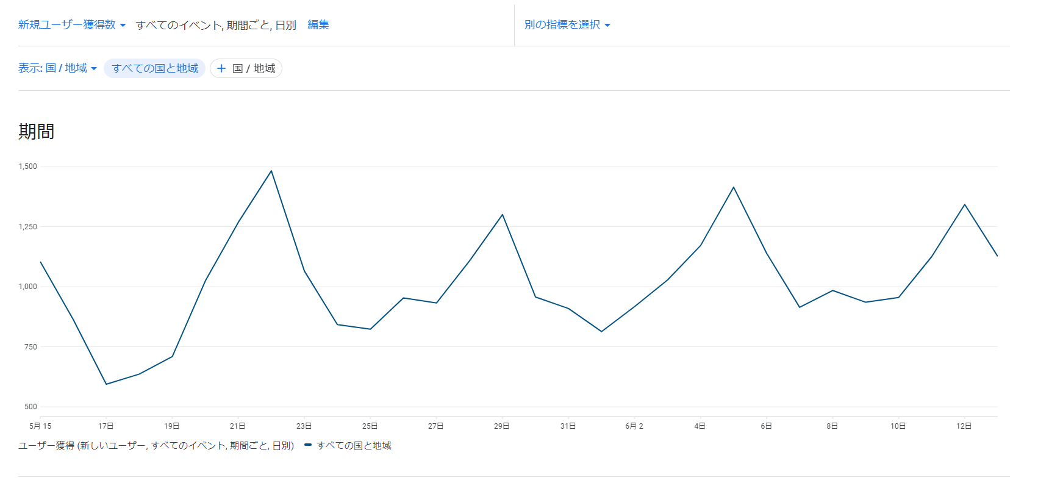Click the 編集 link
The width and height of the screenshot is (1038, 494).
pyautogui.click(x=318, y=25)
